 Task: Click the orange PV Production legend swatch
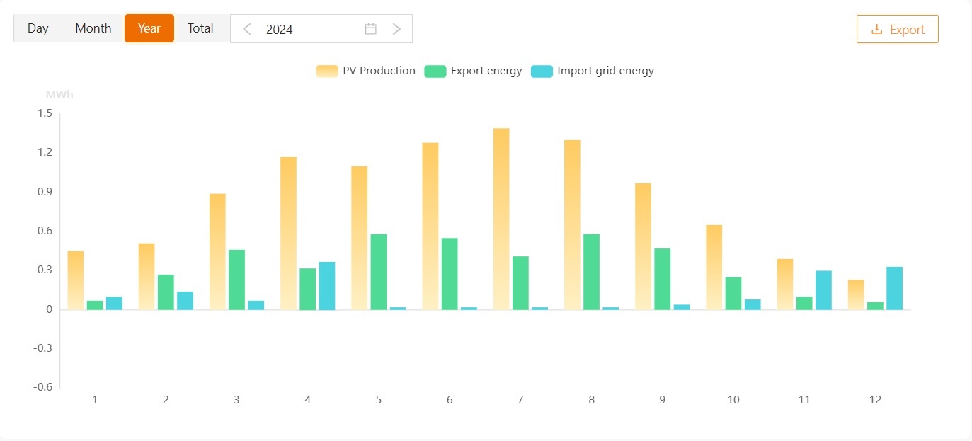coord(327,71)
